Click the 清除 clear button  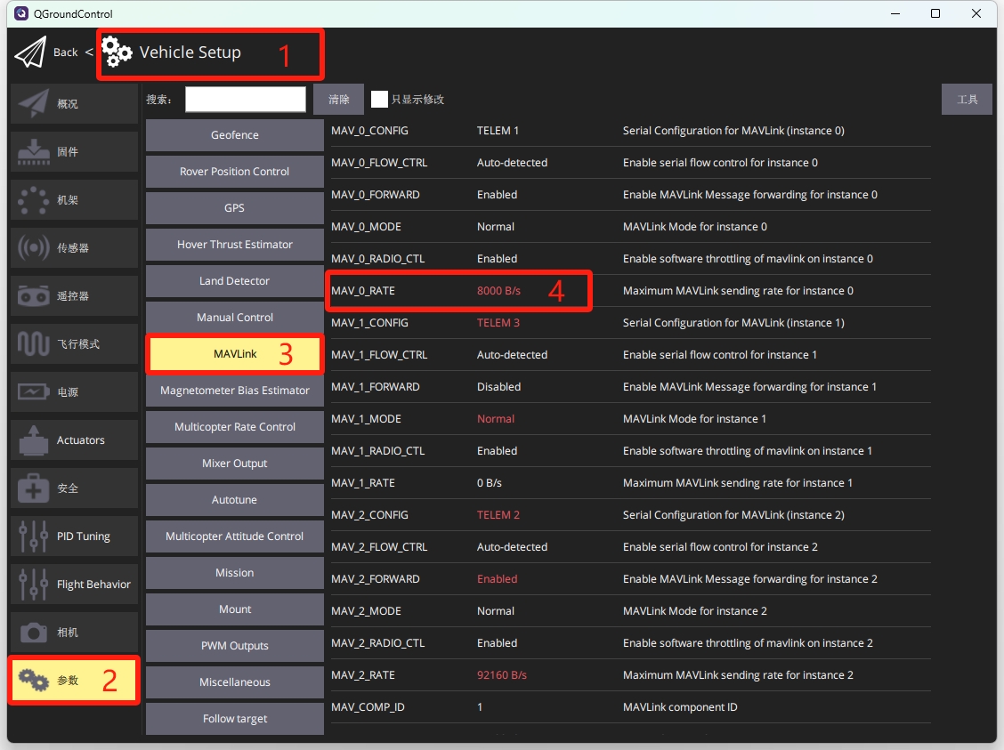[339, 99]
